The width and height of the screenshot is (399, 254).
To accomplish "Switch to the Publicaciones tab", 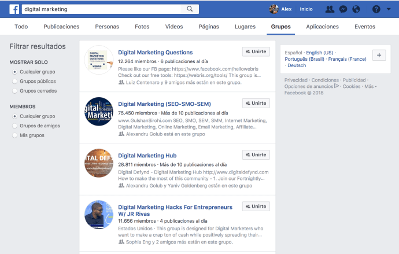I will tap(61, 27).
